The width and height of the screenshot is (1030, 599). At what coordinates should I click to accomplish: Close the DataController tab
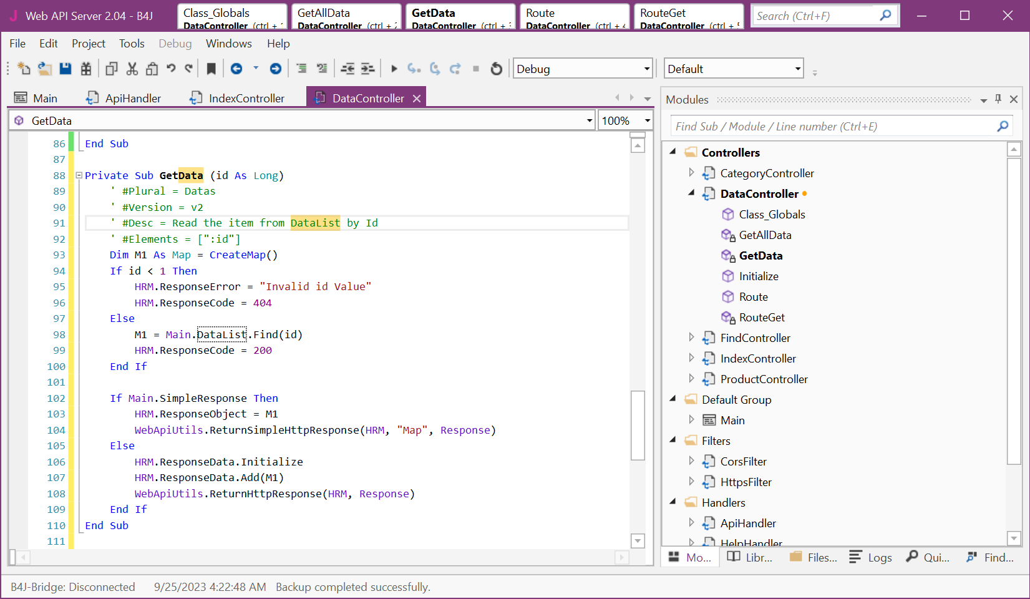pos(417,99)
